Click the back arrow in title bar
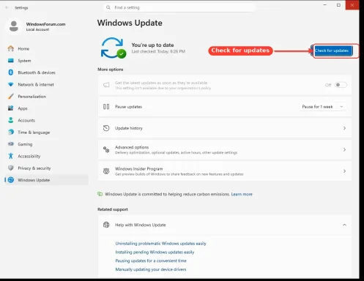The height and width of the screenshot is (281, 364). (x=7, y=7)
